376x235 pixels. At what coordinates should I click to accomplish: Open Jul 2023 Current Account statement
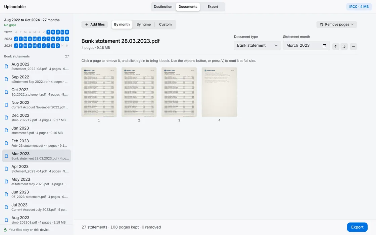(37, 207)
